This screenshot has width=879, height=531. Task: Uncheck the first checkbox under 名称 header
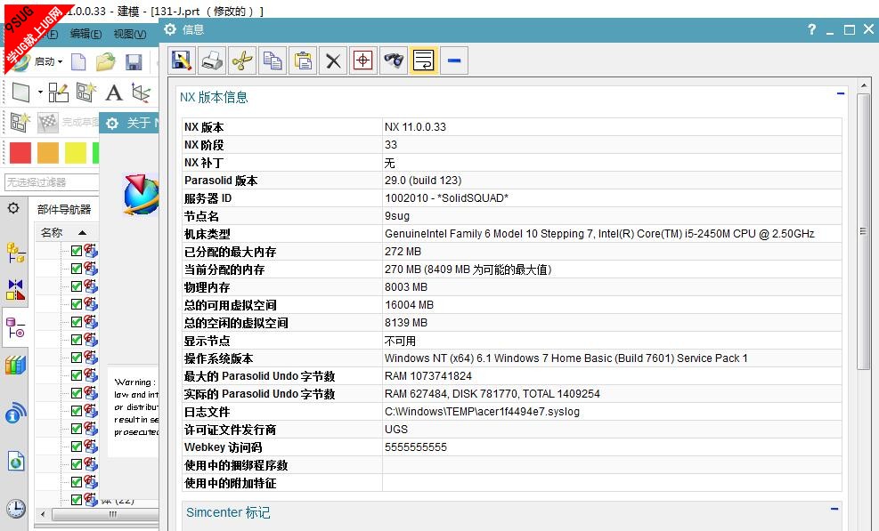(77, 250)
